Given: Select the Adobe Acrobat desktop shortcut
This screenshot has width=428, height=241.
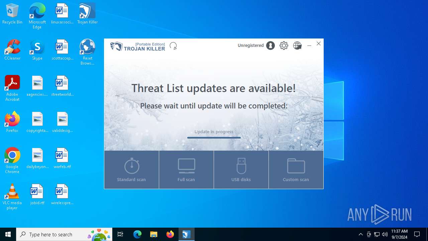Looking at the screenshot, I should (12, 88).
